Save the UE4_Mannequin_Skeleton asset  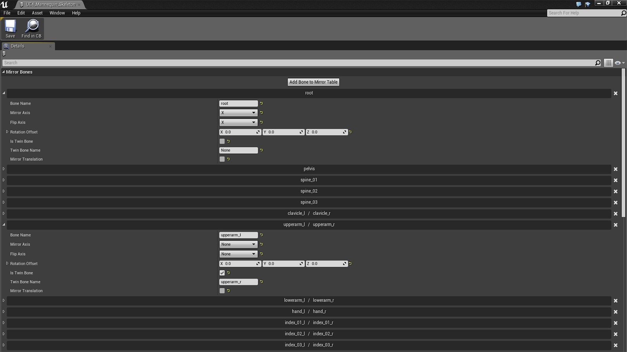point(10,27)
